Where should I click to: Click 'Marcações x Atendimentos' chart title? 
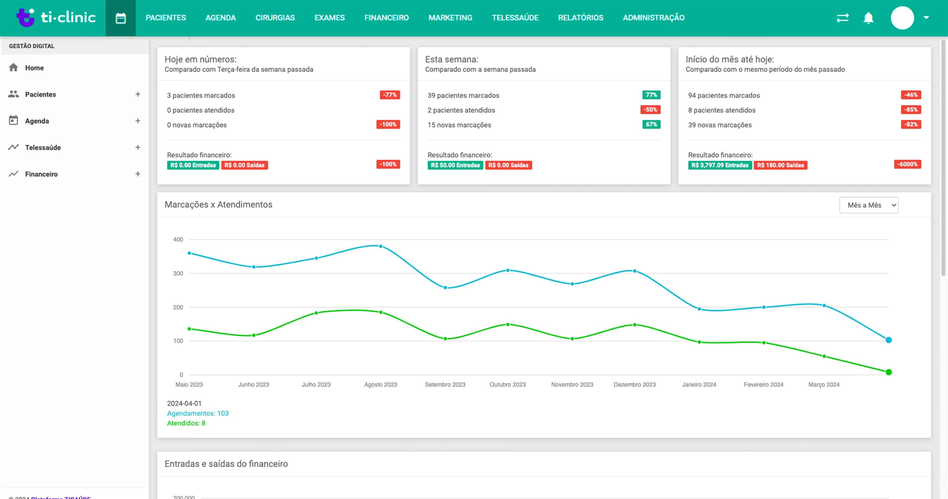pos(218,205)
